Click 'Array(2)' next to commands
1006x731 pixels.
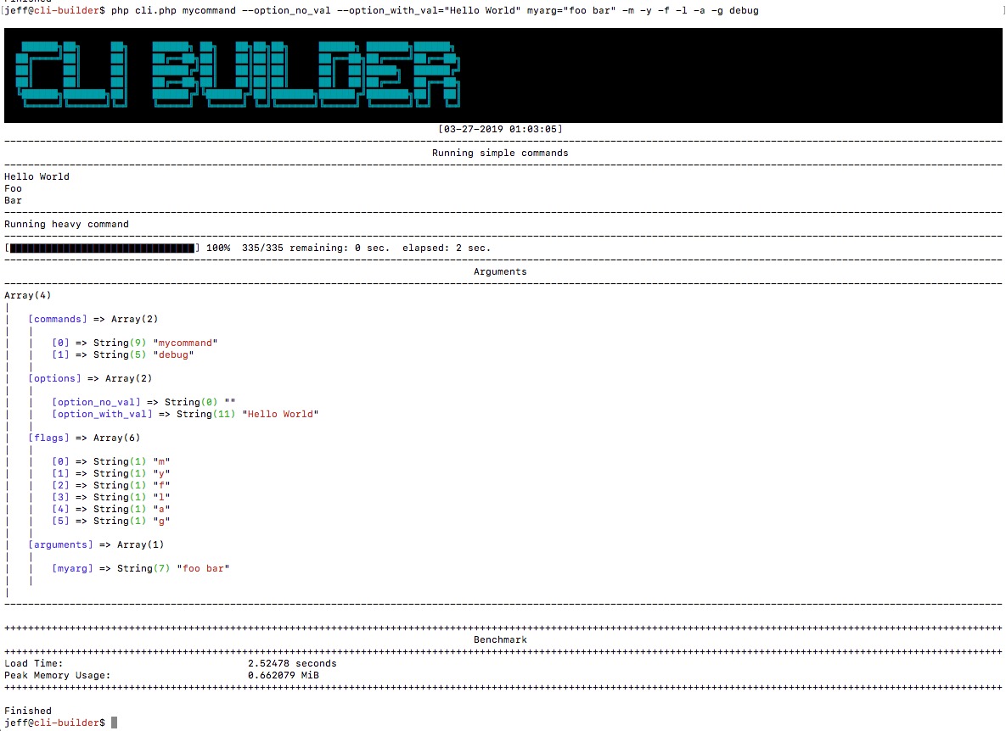(x=135, y=319)
